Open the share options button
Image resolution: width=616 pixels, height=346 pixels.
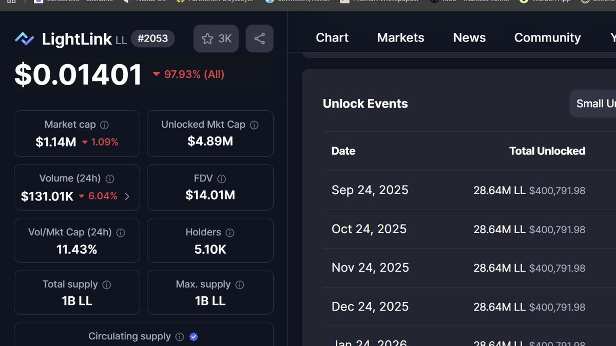point(259,38)
